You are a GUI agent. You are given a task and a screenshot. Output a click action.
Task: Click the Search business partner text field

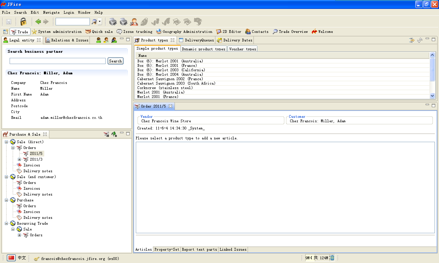tap(58, 61)
